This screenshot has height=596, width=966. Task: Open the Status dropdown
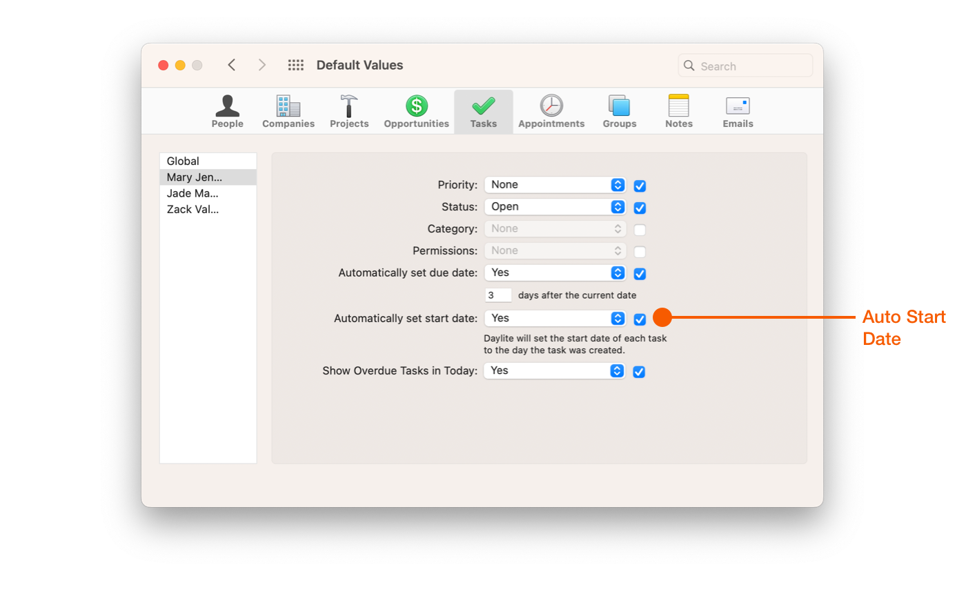(555, 207)
